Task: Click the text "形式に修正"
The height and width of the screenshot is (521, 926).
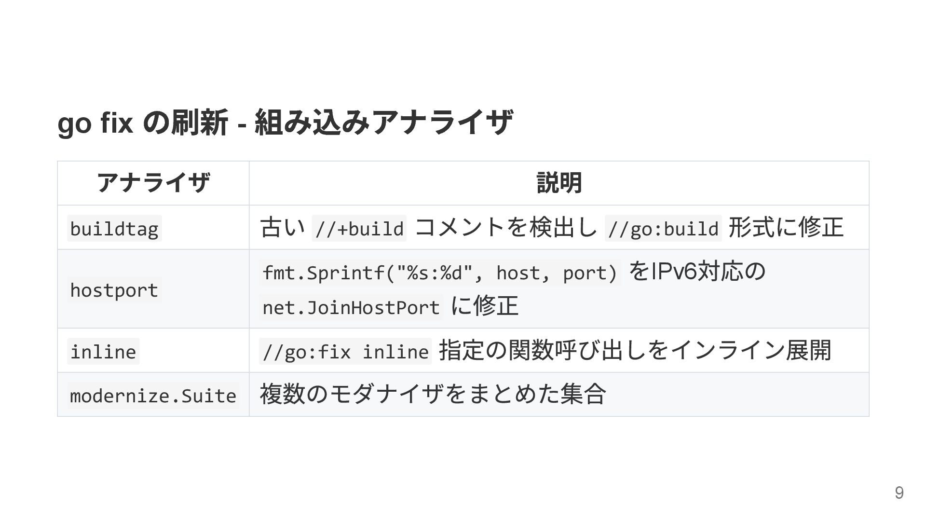Action: [786, 227]
